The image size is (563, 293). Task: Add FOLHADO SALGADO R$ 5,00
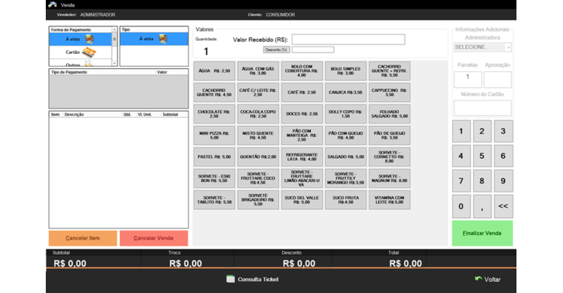(x=389, y=114)
